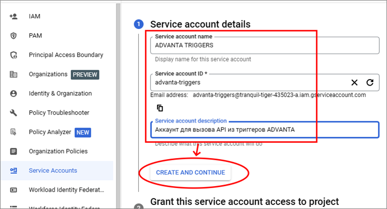Click the IAM add-person icon

pos(13,16)
